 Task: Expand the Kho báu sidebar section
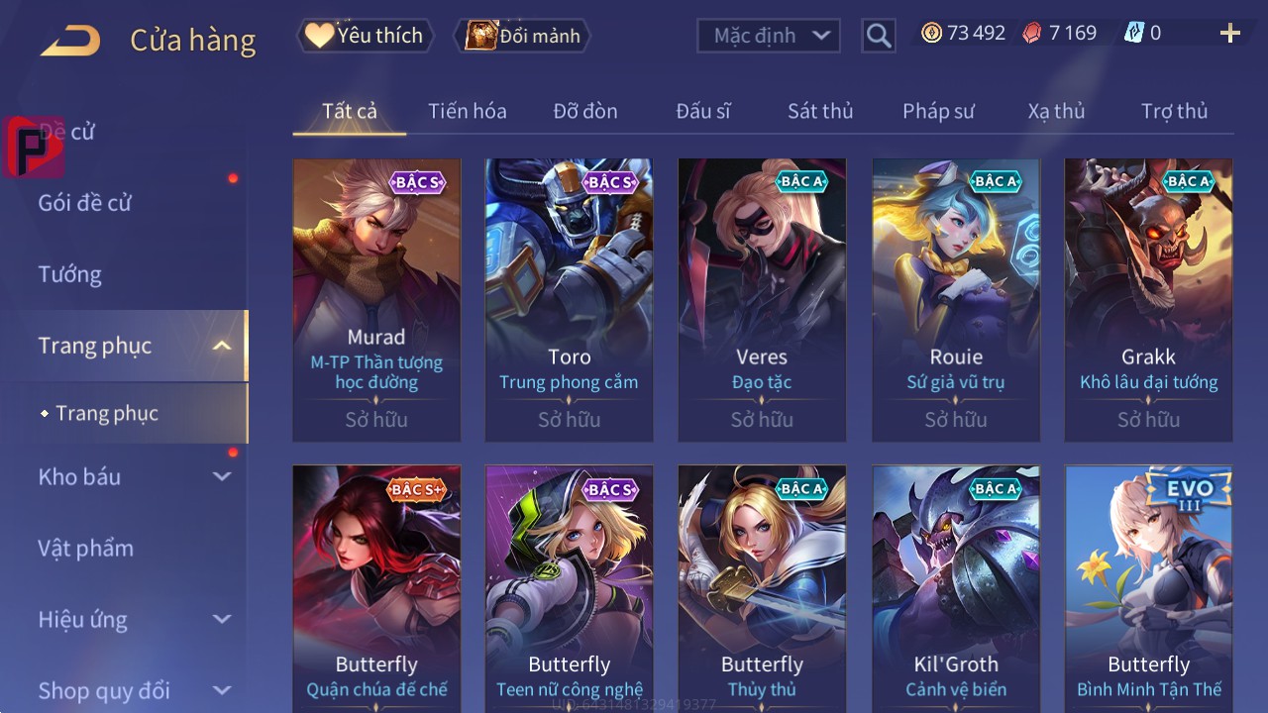coord(222,476)
